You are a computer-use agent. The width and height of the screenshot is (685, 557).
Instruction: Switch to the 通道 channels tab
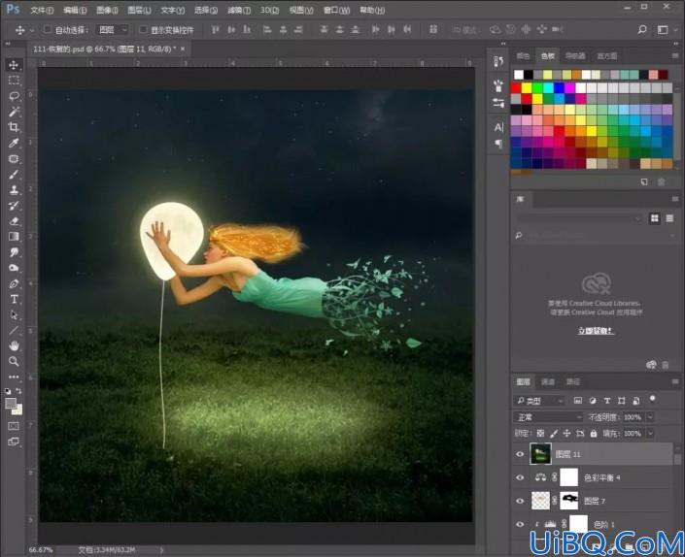click(x=548, y=381)
